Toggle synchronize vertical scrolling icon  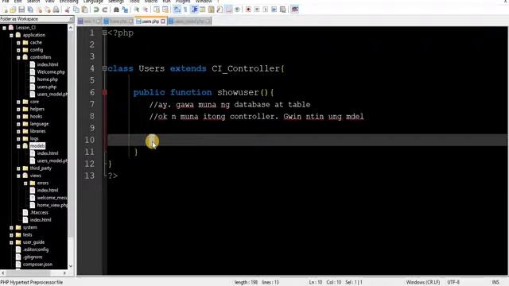(x=157, y=10)
